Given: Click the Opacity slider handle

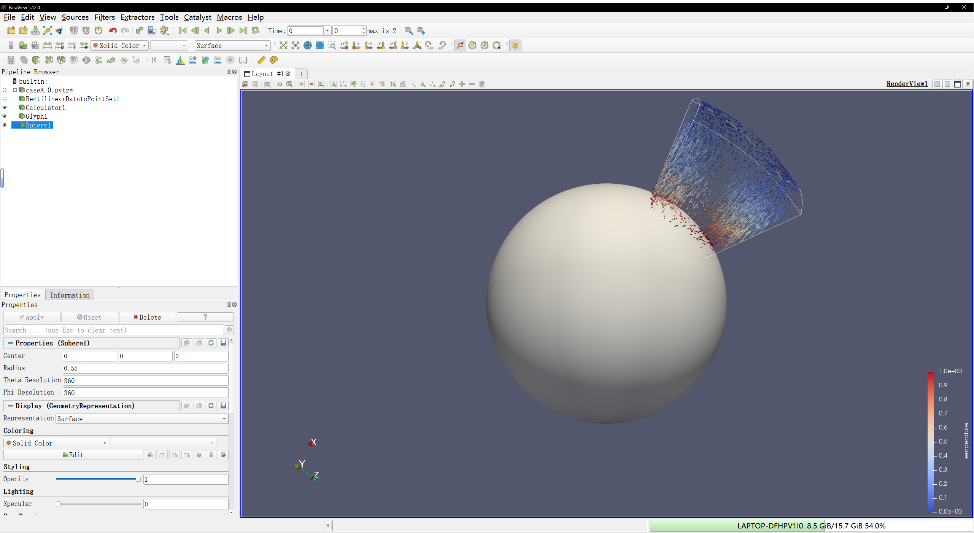Looking at the screenshot, I should point(138,479).
